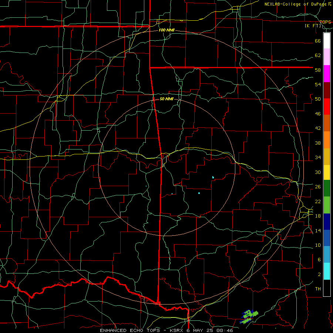Click the '38' scale value

[x=318, y=143]
